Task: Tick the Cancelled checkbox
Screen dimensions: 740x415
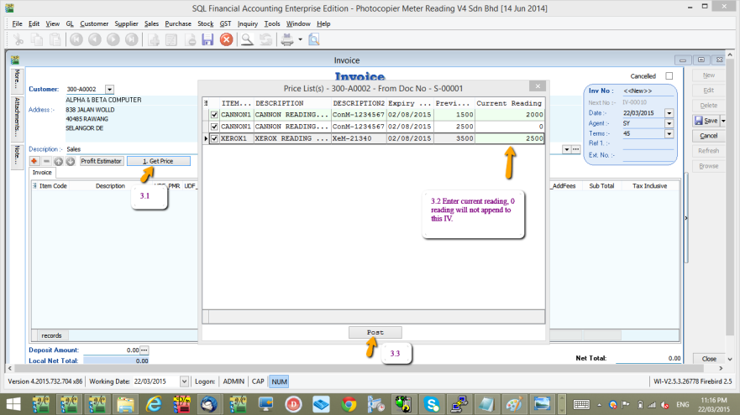Action: (669, 75)
